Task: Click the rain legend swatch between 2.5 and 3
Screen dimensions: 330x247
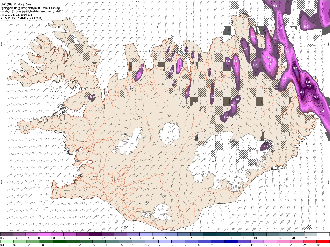Action: (99, 241)
